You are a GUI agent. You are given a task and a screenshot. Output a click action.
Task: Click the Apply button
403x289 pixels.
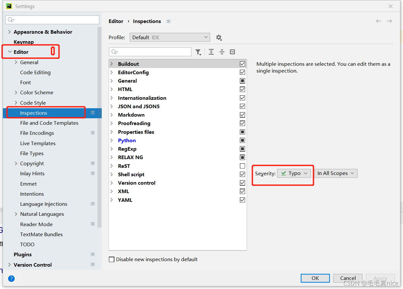tap(380, 278)
